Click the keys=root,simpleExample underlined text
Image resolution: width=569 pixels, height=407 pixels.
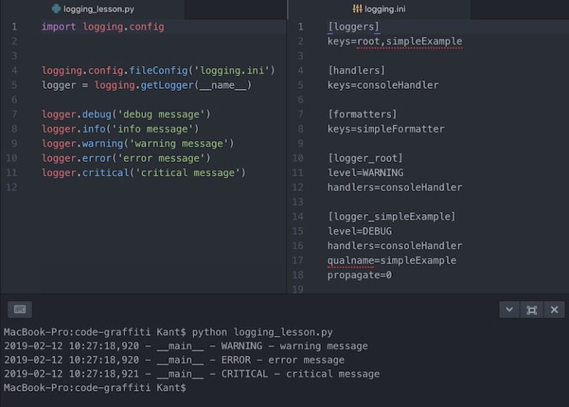pos(395,41)
